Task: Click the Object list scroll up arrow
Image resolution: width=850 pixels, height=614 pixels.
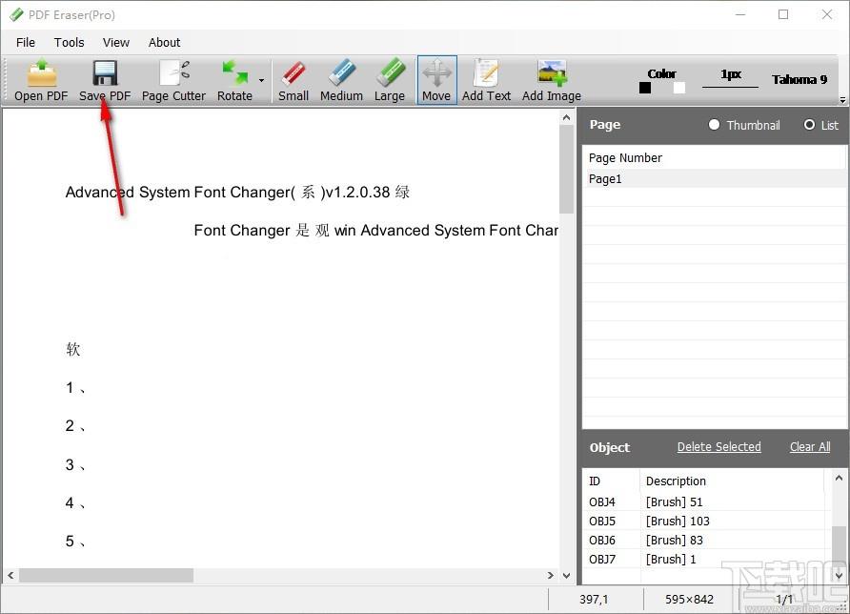Action: click(x=839, y=478)
